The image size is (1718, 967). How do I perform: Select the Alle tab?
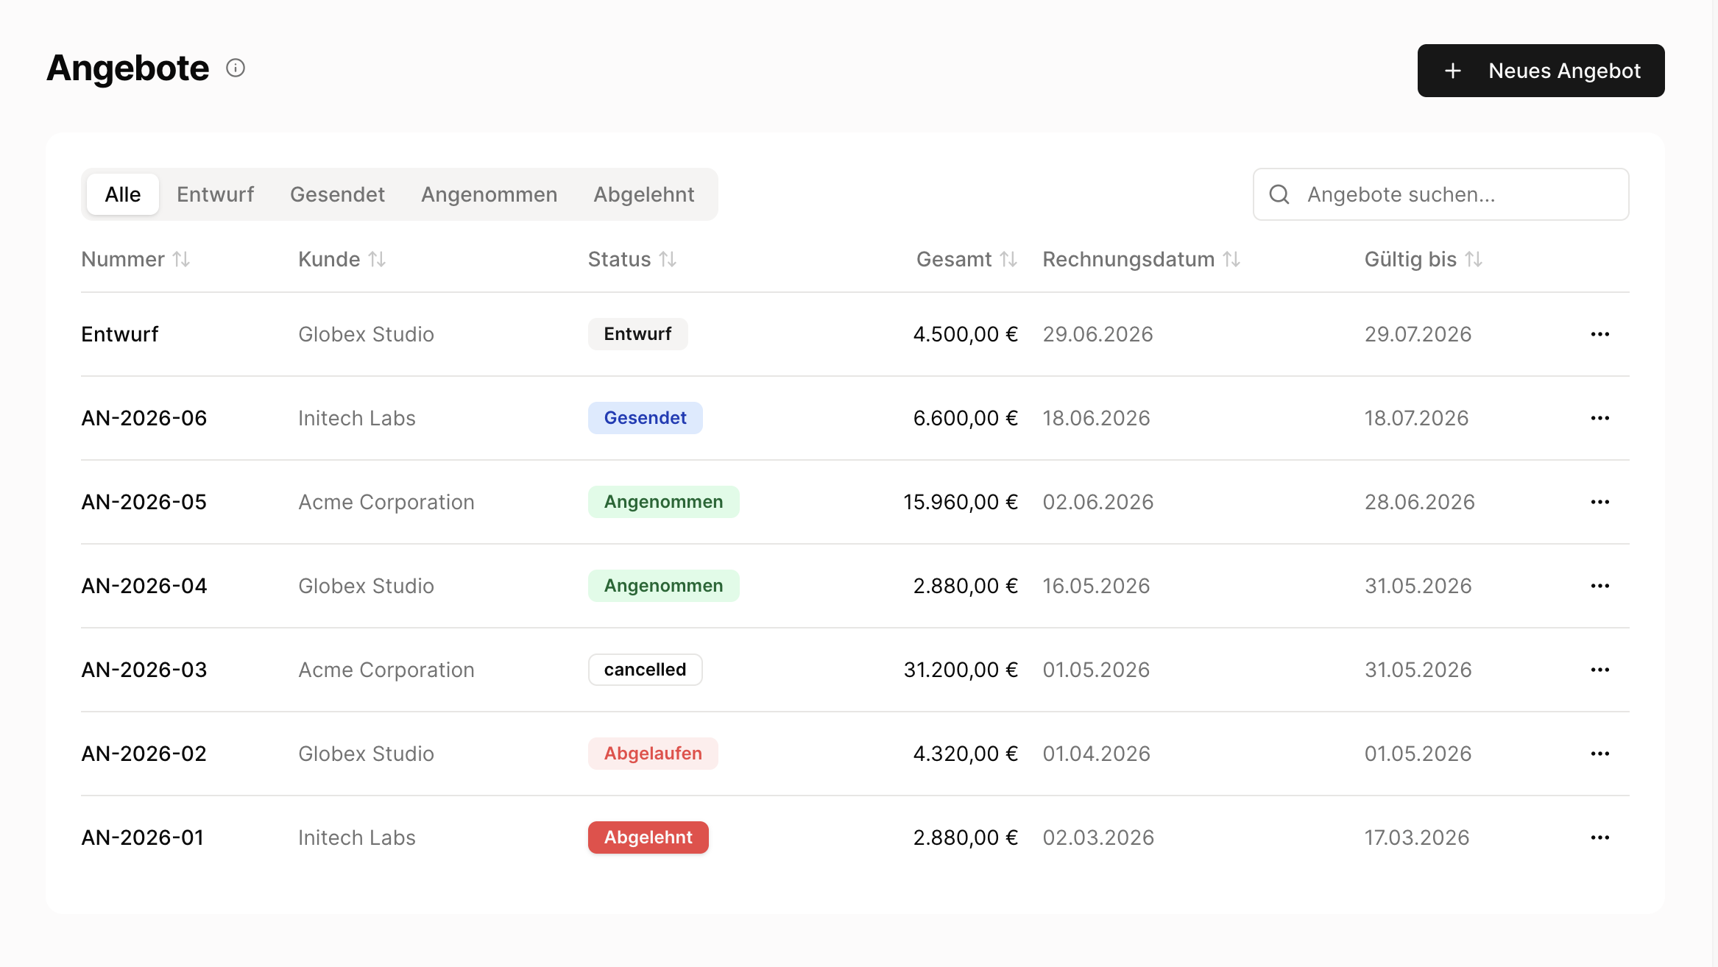pos(123,194)
